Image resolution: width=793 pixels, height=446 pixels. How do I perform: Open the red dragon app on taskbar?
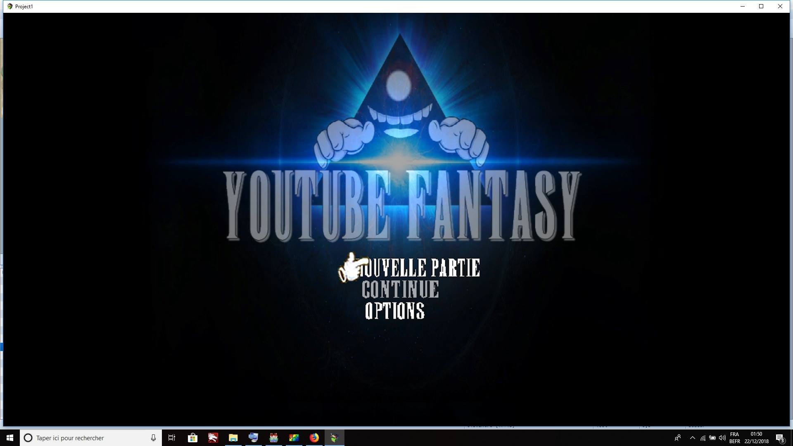click(x=213, y=438)
